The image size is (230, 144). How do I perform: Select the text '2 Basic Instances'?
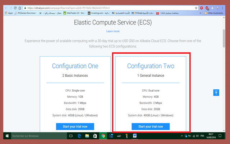tap(75, 76)
